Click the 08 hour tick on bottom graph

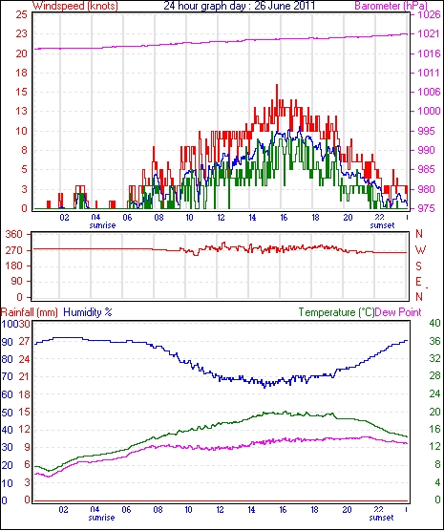[158, 510]
